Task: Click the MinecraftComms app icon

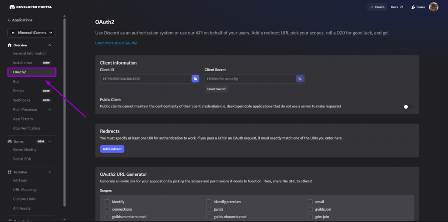Action: 13,33
